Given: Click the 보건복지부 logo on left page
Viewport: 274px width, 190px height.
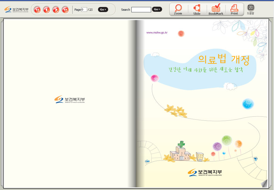Looking at the screenshot, I should (x=69, y=100).
